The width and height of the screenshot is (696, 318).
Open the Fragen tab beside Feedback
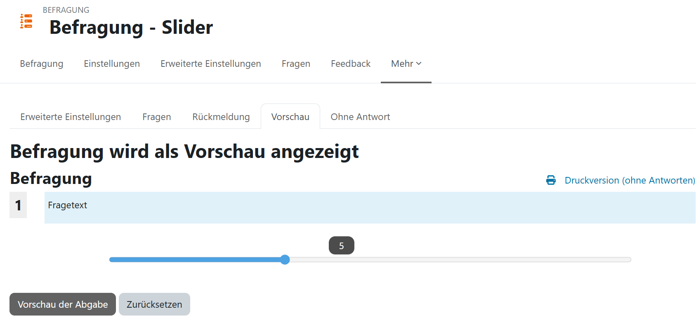(x=296, y=64)
